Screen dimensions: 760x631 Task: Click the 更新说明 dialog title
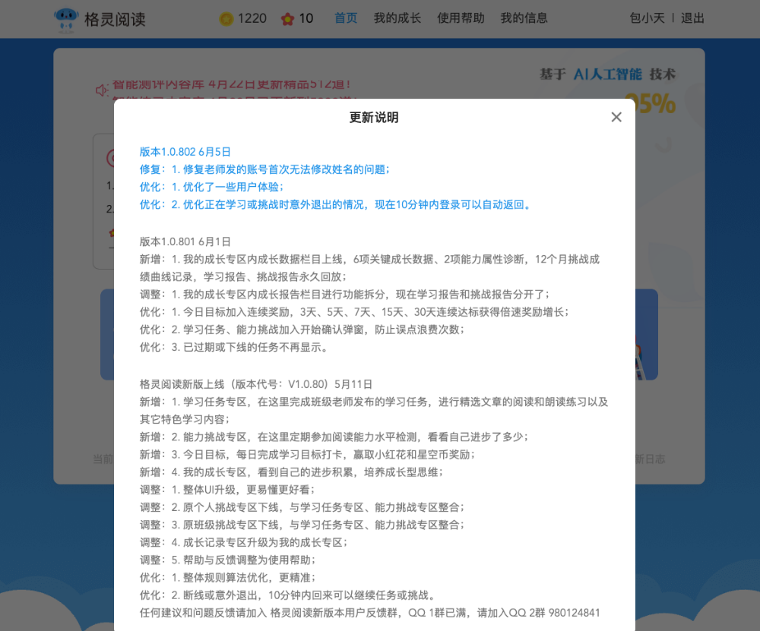[x=374, y=117]
